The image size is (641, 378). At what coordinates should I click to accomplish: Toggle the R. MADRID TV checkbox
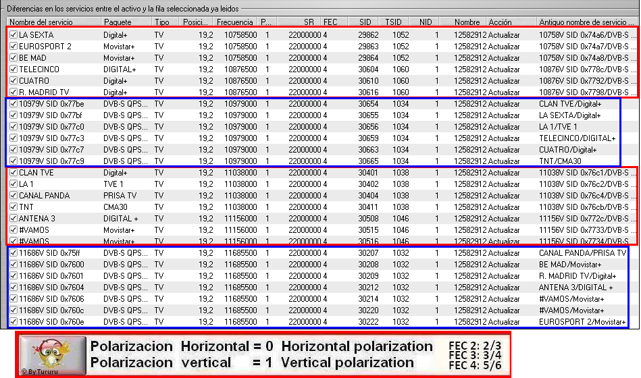14,92
